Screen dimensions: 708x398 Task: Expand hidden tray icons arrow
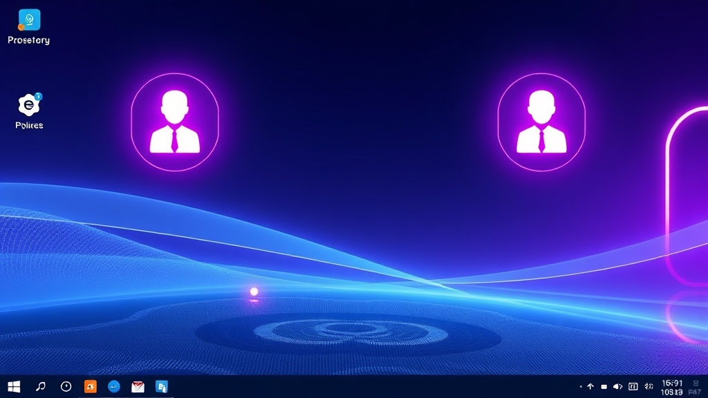pyautogui.click(x=590, y=387)
